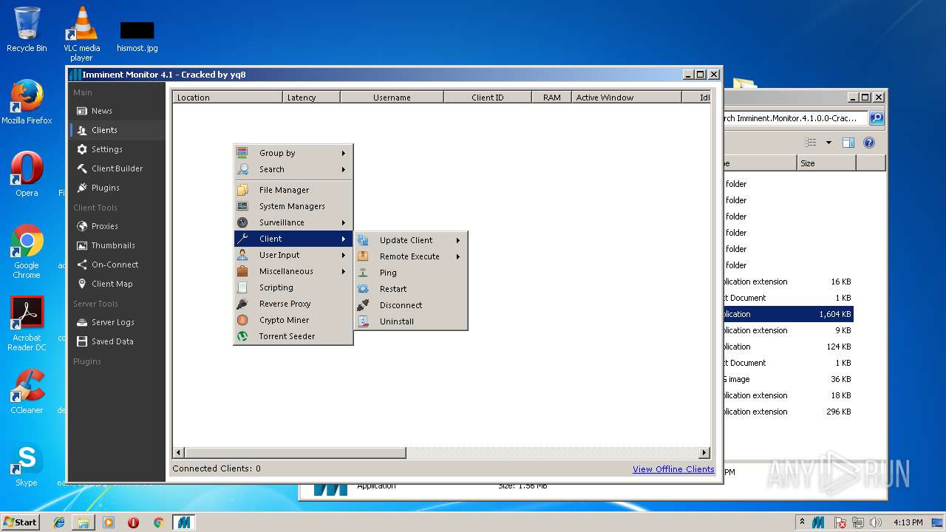
Task: Click the Scripting document icon
Action: coord(242,287)
